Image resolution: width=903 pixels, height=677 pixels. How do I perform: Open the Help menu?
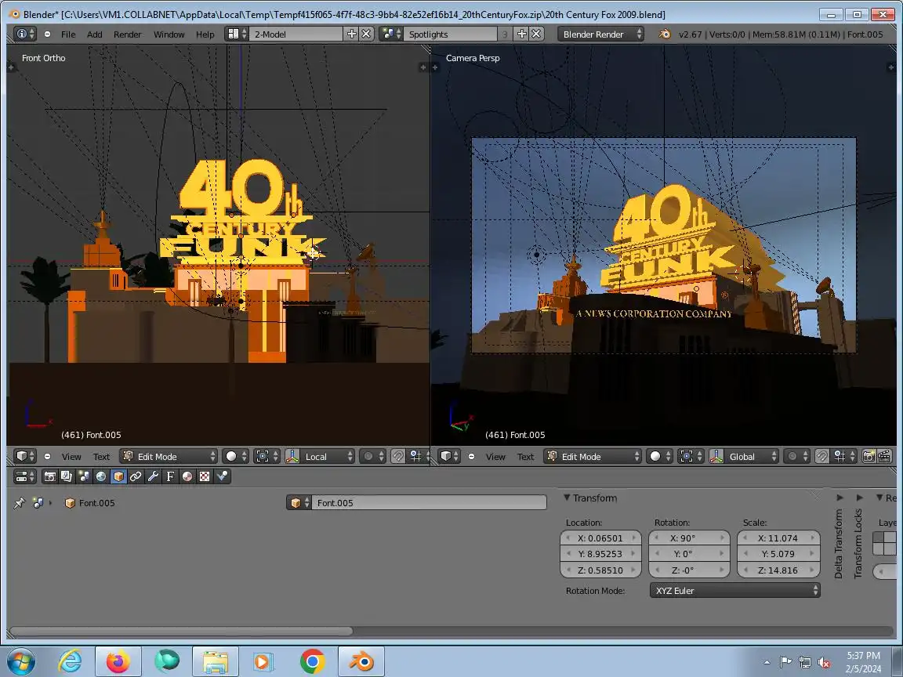tap(205, 34)
